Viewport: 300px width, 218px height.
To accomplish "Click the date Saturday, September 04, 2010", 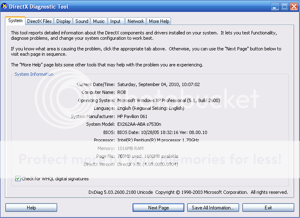I will coord(148,84).
